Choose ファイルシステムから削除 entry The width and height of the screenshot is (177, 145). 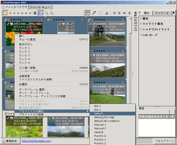click(52, 79)
